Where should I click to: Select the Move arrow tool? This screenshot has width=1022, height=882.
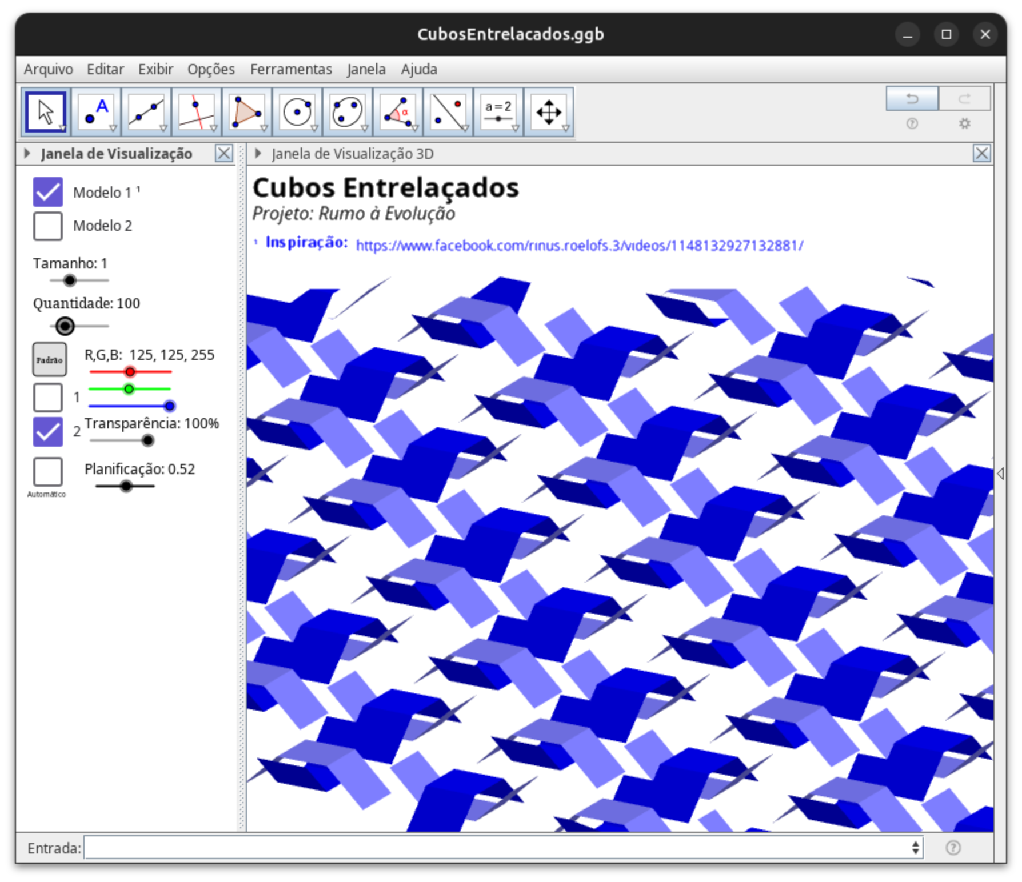tap(46, 112)
